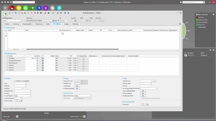
Task: Switch to the Budget tab
Action: 66,24
